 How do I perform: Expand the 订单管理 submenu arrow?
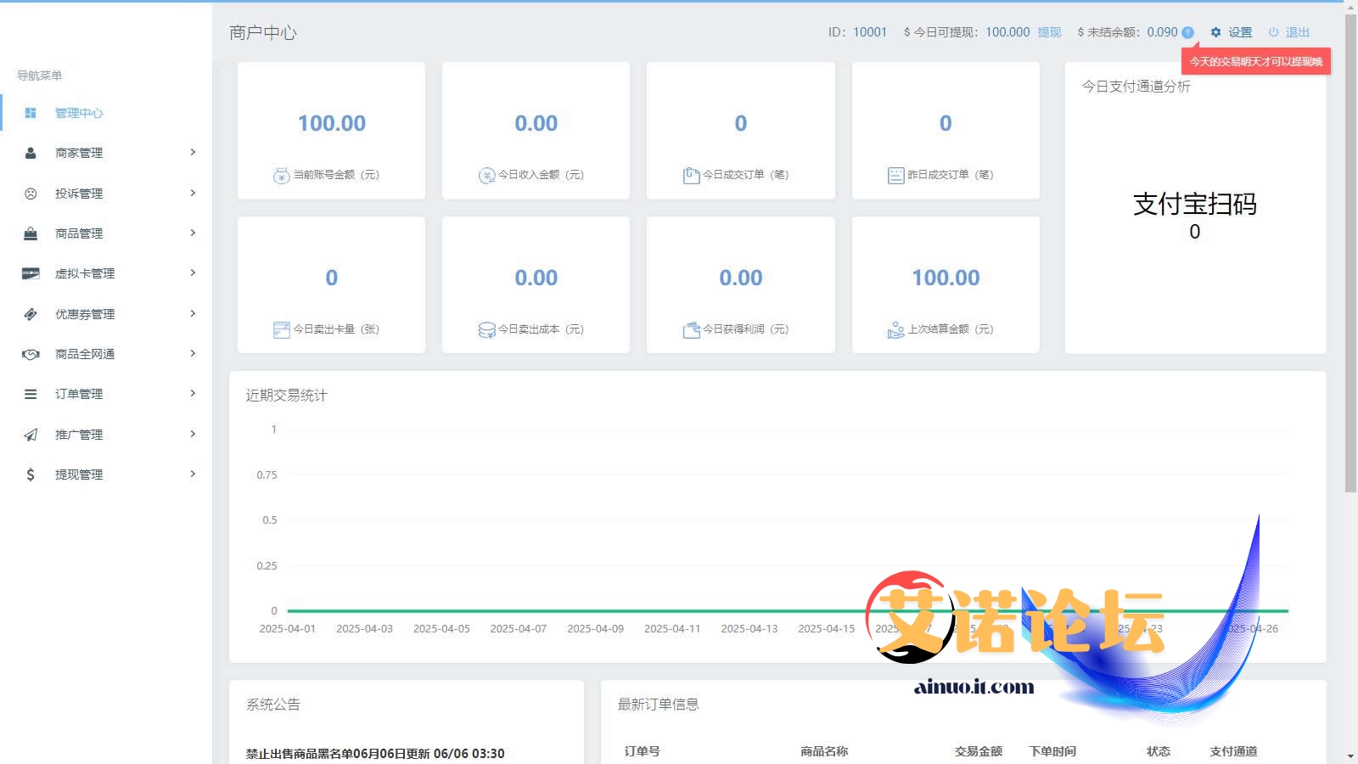pyautogui.click(x=193, y=394)
